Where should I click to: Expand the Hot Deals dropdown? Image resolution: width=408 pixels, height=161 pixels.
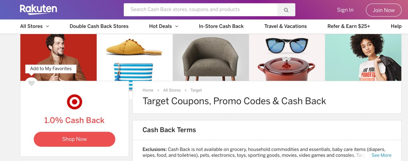pos(163,26)
